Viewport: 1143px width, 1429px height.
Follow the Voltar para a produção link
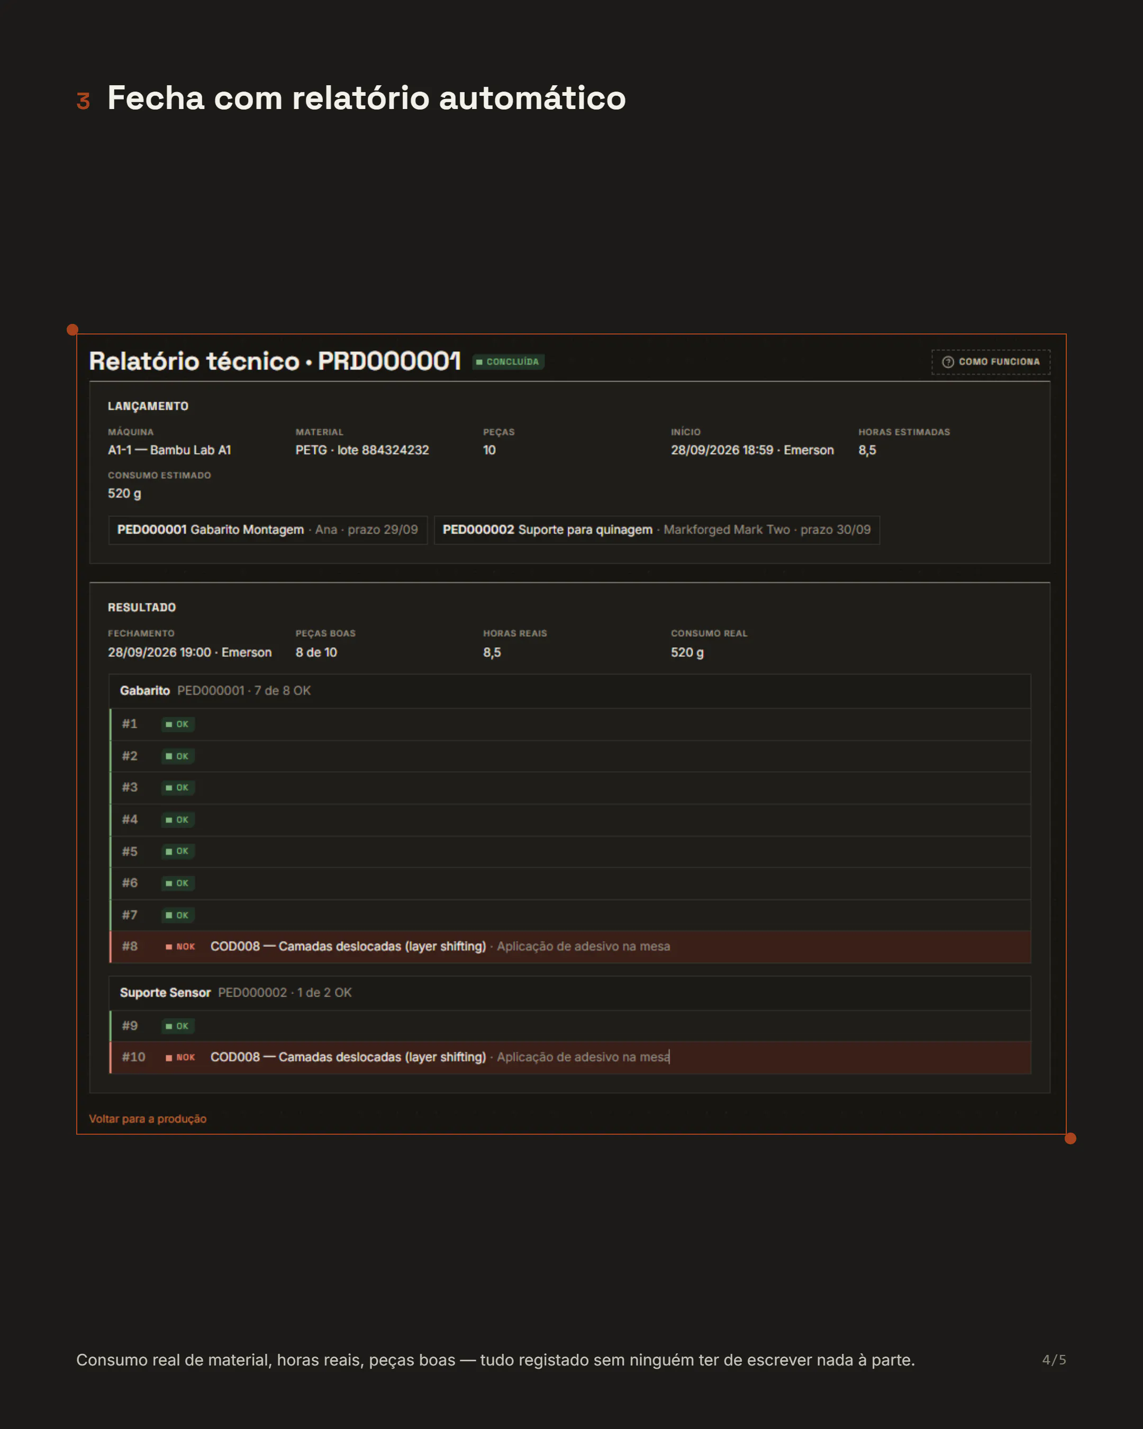[148, 1119]
